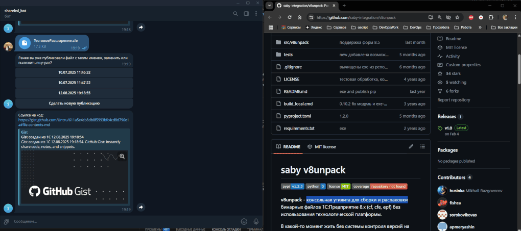This screenshot has width=521, height=231.
Task: Open README.md in the file list
Action: pos(296,92)
